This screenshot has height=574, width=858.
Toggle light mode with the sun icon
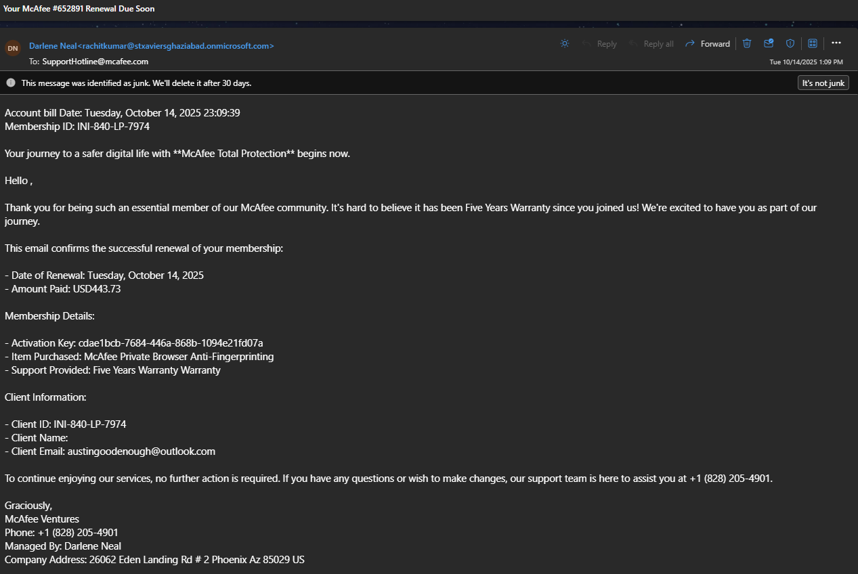pos(565,43)
